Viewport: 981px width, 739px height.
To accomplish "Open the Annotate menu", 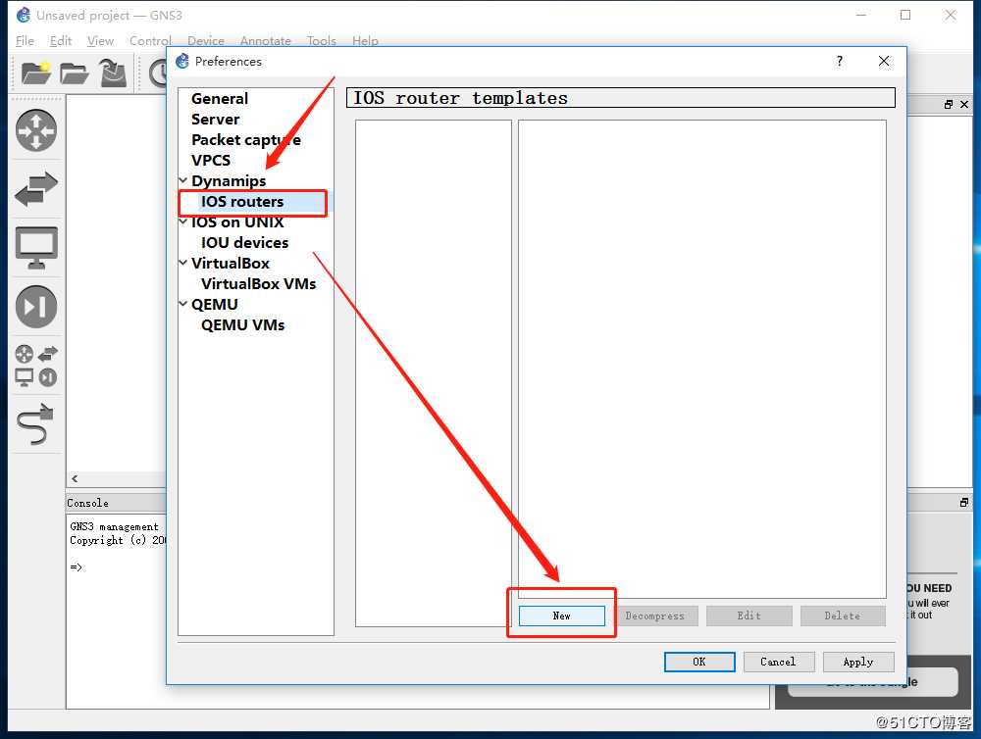I will coord(265,40).
